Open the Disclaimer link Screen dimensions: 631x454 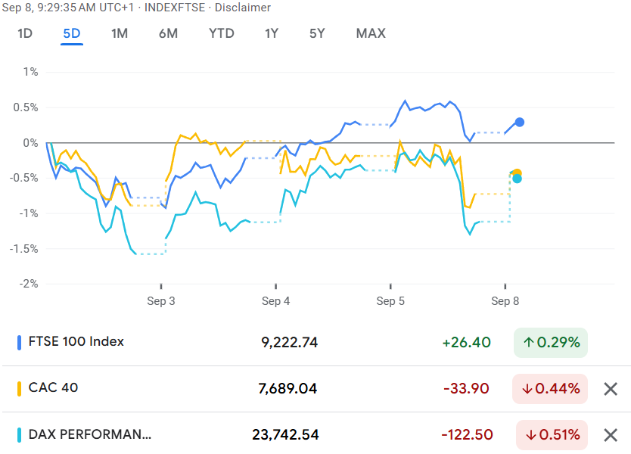[x=243, y=8]
